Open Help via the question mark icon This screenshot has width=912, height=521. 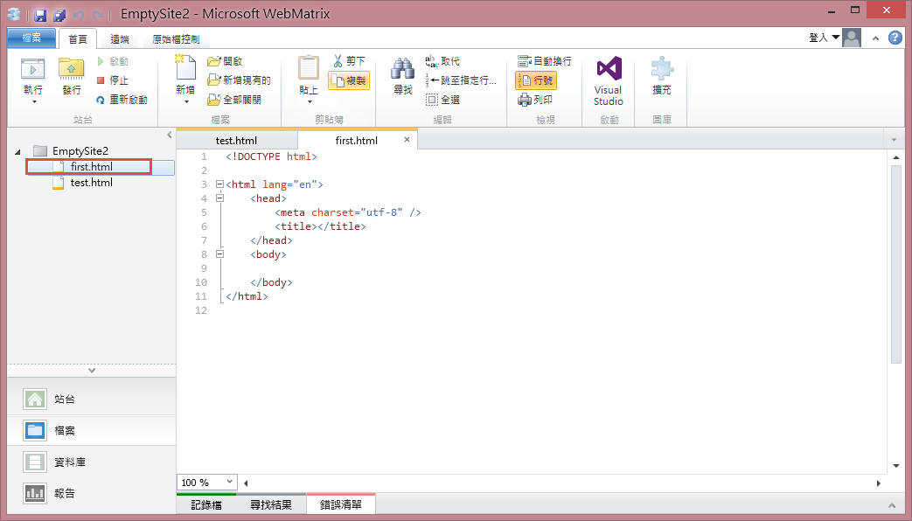click(x=895, y=38)
